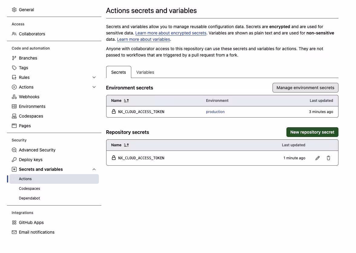Collapse the Secrets and variables section
Image resolution: width=356 pixels, height=253 pixels.
tap(94, 169)
